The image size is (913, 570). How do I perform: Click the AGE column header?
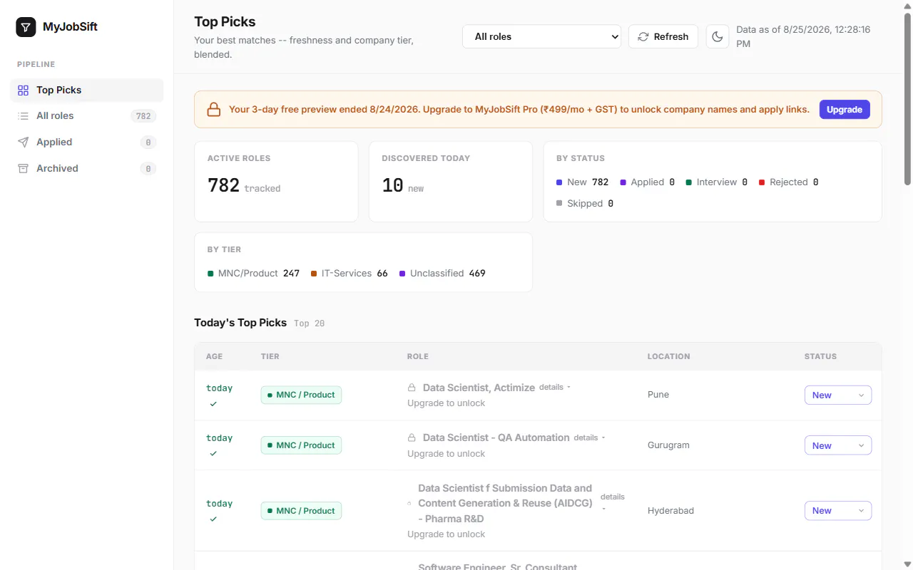[x=214, y=356]
